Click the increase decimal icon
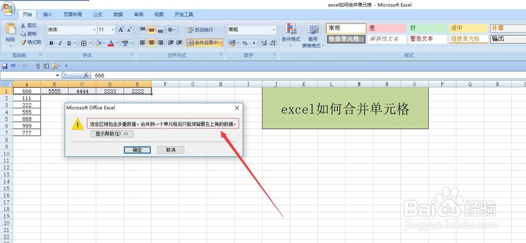The height and width of the screenshot is (243, 526). click(264, 43)
